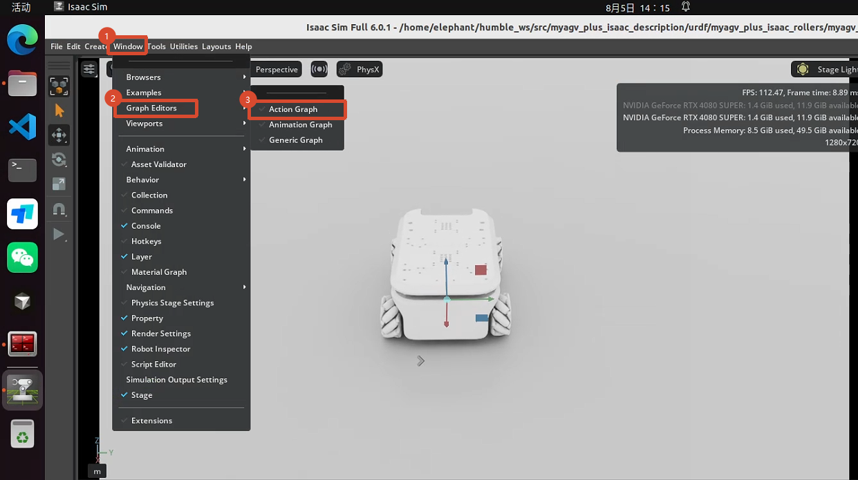
Task: Start simulation with the Play button
Action: 59,234
